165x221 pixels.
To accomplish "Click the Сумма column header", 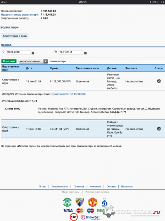I will 54,68.
